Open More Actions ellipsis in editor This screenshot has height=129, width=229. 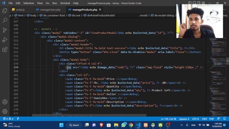tap(225, 10)
